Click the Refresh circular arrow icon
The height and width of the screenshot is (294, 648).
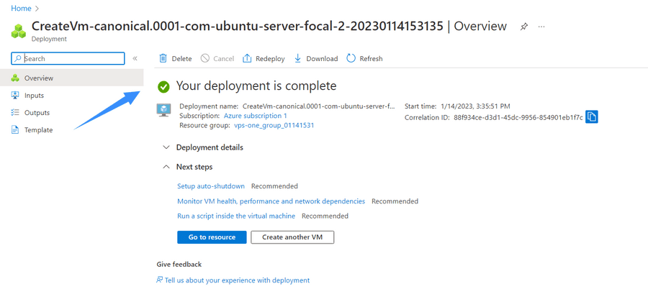pyautogui.click(x=351, y=58)
